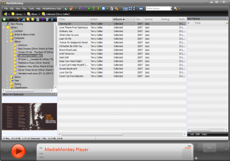Open the MediaMonkey Gold menu
The height and width of the screenshot is (161, 230).
(51, 9)
